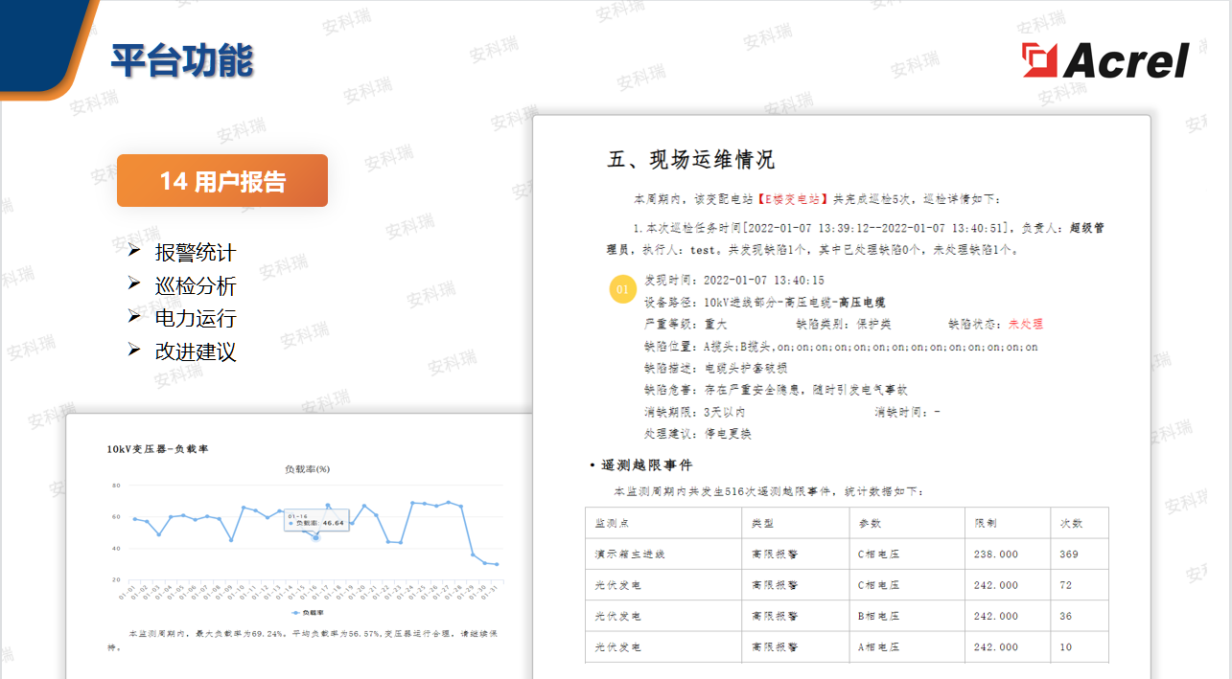Open the 14 用户报告 orange button
This screenshot has height=679, width=1232.
coord(222,181)
